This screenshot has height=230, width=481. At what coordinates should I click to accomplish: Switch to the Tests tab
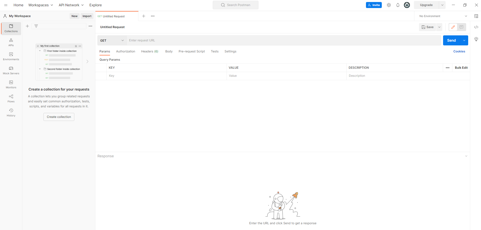[x=215, y=51]
